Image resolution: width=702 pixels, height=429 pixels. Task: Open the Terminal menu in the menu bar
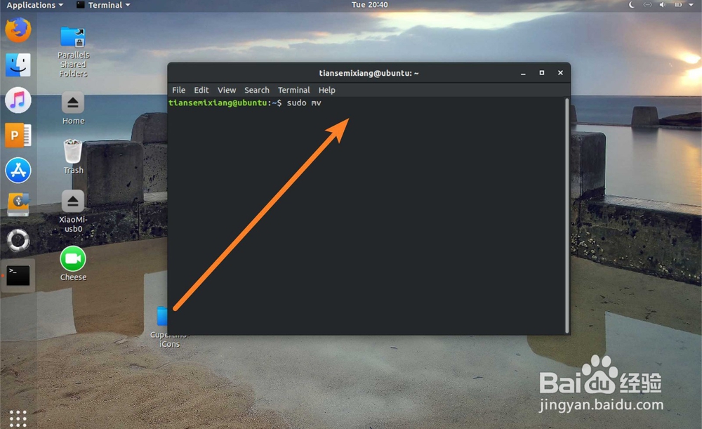[293, 90]
